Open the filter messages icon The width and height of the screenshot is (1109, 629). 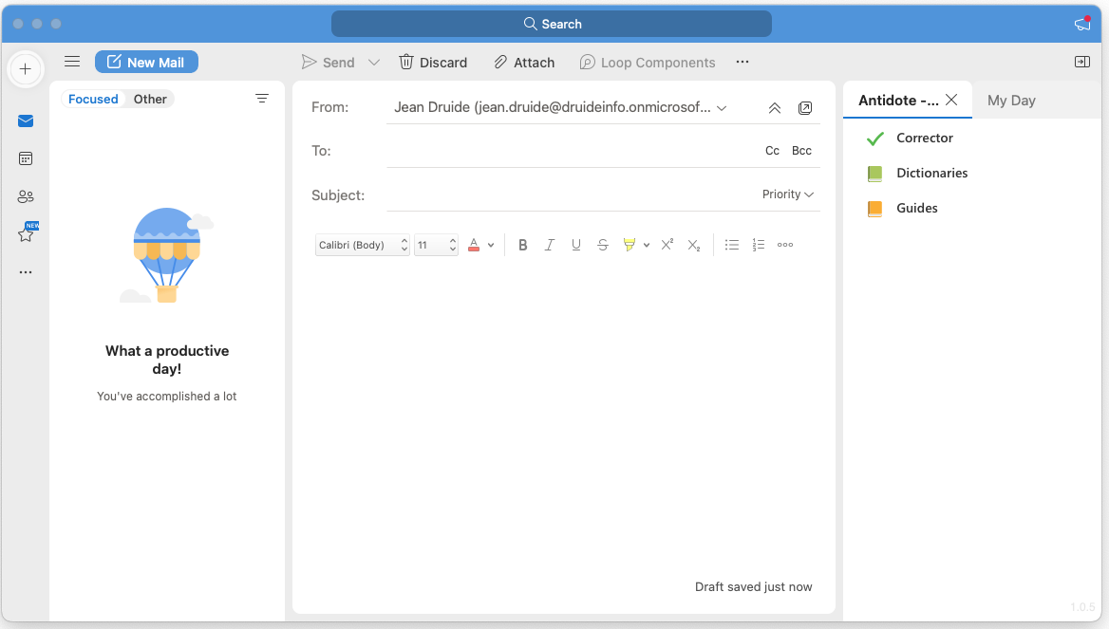click(262, 99)
